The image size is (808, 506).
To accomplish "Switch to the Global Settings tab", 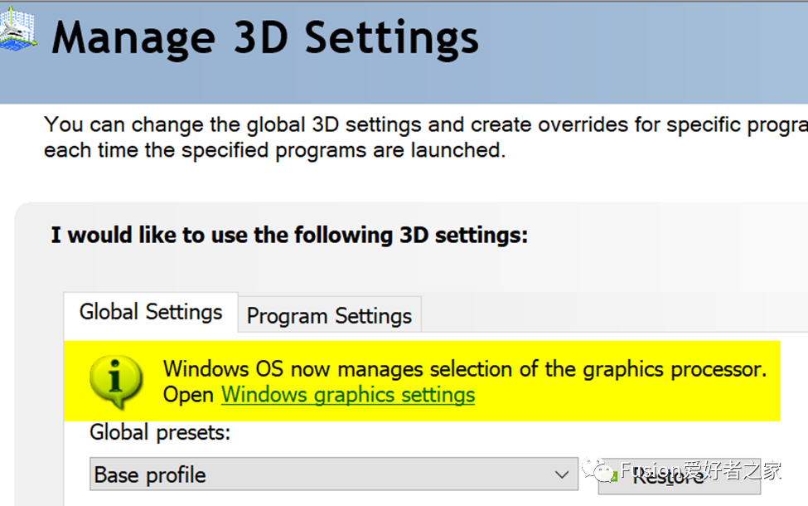I will (x=151, y=313).
